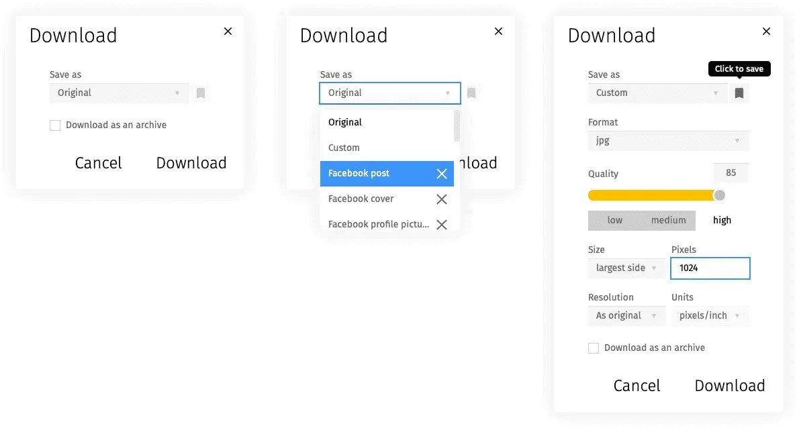Screen dimensions: 799x428
Task: Select medium quality preset
Action: [668, 220]
